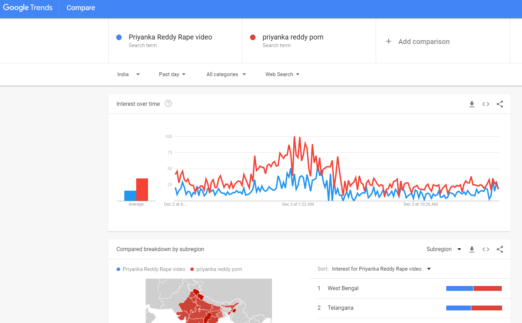
Task: Open the Past day time range dropdown
Action: coord(172,74)
